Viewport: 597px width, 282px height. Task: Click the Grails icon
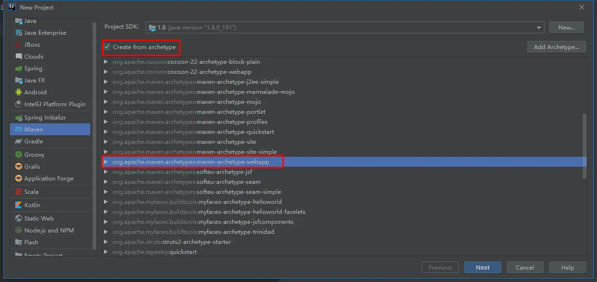click(19, 167)
